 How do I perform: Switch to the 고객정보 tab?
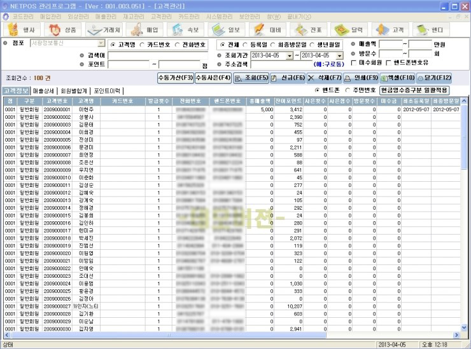click(16, 91)
